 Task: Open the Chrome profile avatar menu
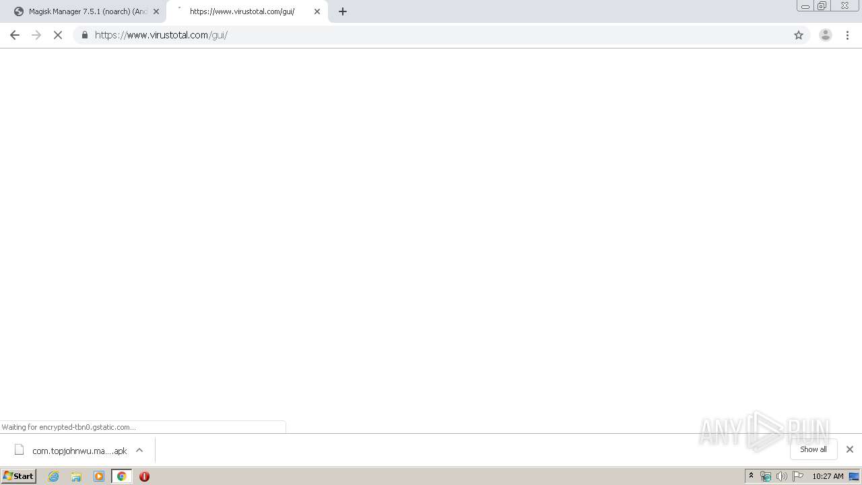[x=826, y=35]
